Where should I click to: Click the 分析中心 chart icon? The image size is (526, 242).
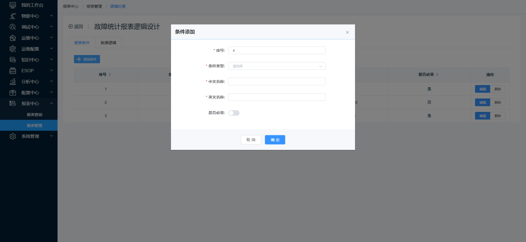pos(13,82)
